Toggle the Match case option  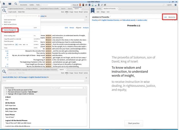[x=8, y=22]
